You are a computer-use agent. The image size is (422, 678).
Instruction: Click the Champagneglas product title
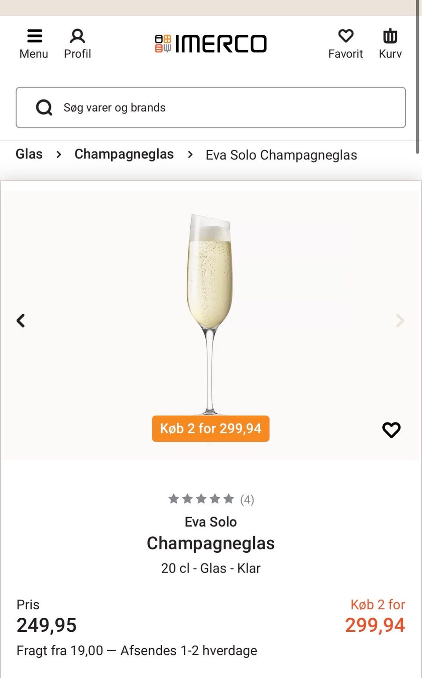coord(211,543)
